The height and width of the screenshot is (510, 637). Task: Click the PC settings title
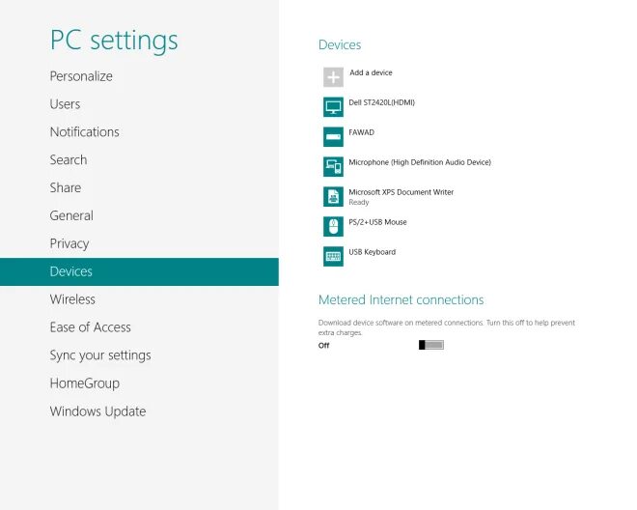click(x=114, y=41)
